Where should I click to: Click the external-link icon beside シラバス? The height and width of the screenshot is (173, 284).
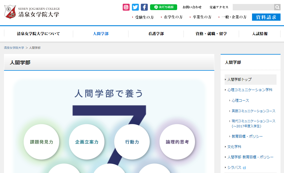[x=245, y=167]
